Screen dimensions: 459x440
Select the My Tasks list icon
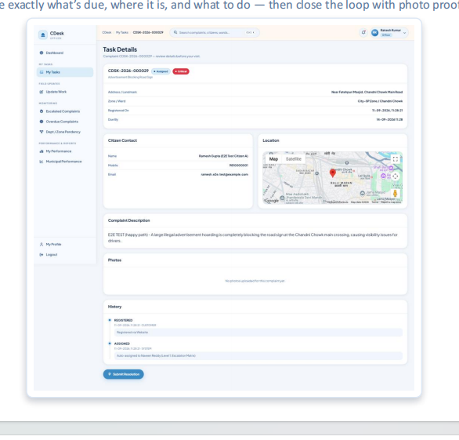[x=42, y=72]
